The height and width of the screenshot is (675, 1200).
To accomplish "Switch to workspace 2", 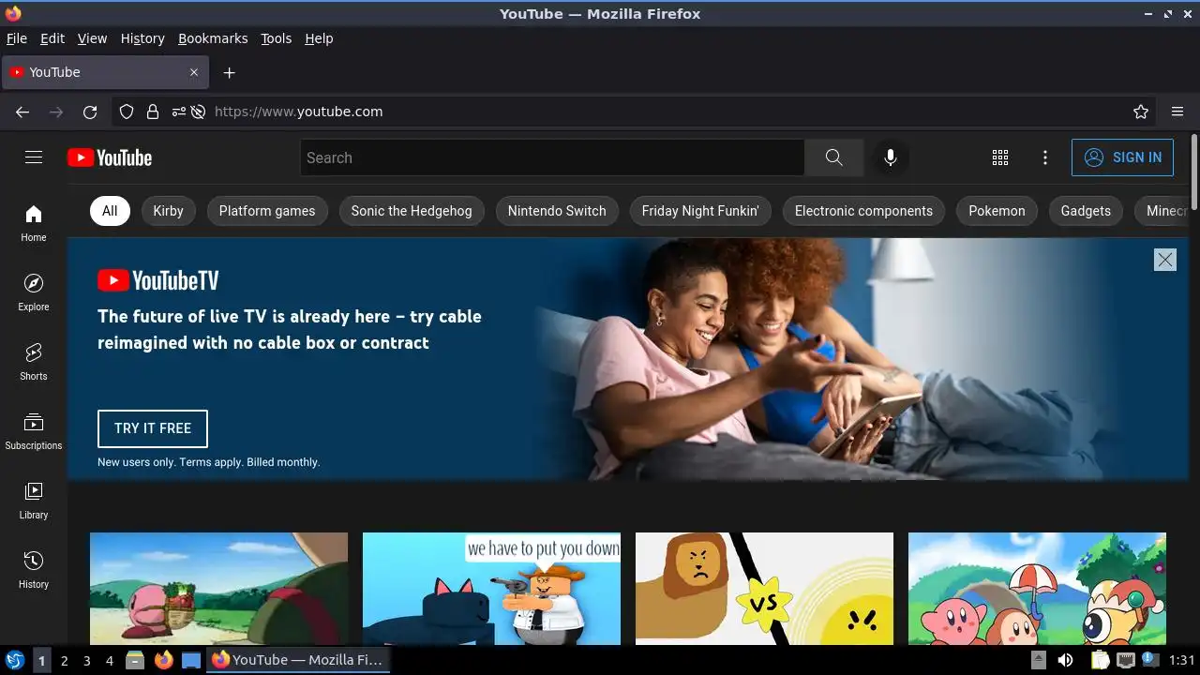I will (64, 660).
